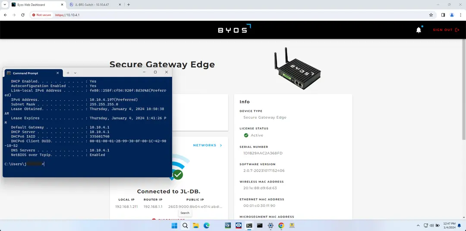Show hidden system tray icons
The height and width of the screenshot is (231, 466).
point(418,226)
